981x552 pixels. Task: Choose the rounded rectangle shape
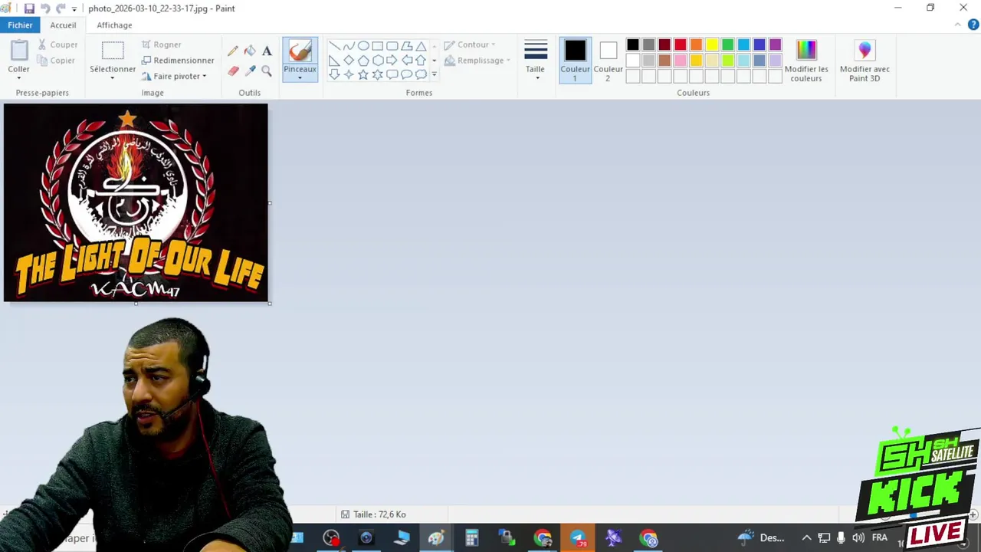(392, 46)
